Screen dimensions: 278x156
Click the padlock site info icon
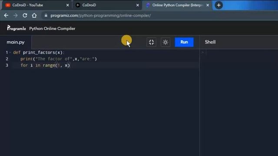(46, 16)
